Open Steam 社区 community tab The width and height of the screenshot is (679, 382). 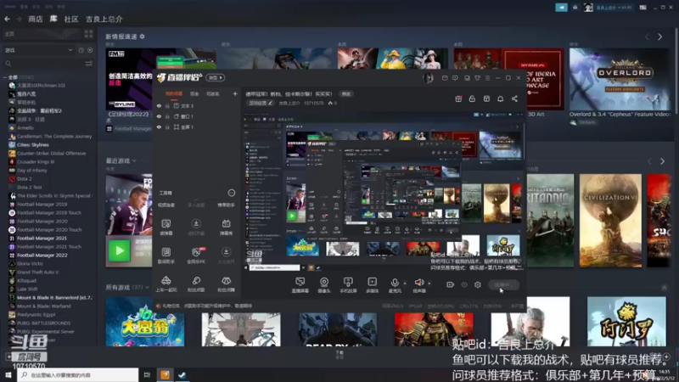point(71,19)
